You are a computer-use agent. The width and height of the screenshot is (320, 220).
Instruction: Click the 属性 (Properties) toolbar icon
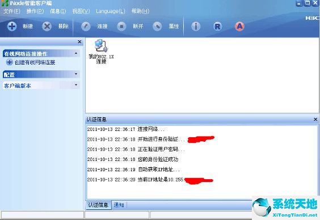157,26
